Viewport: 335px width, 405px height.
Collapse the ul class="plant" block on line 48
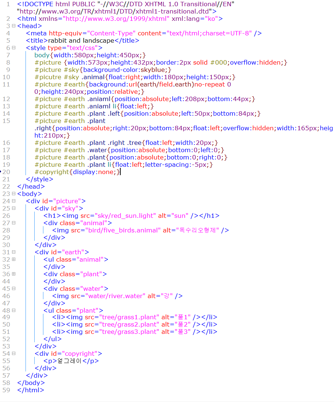(13, 310)
